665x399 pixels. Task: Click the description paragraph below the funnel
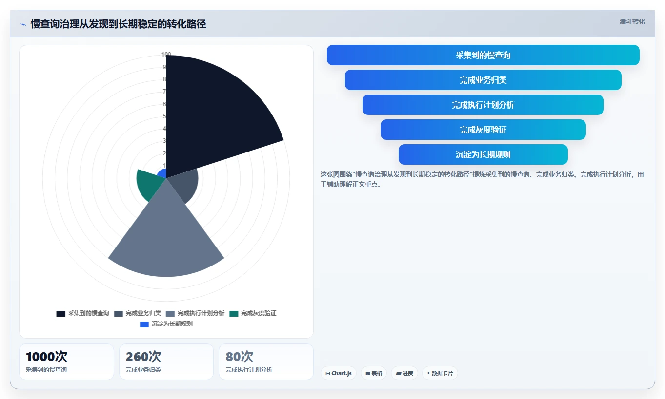pyautogui.click(x=482, y=179)
